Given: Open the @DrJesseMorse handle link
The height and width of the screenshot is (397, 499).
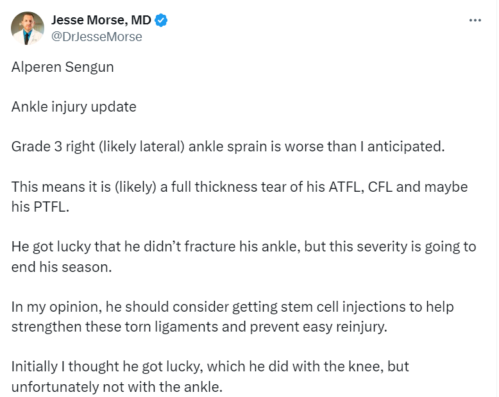Looking at the screenshot, I should pos(96,37).
